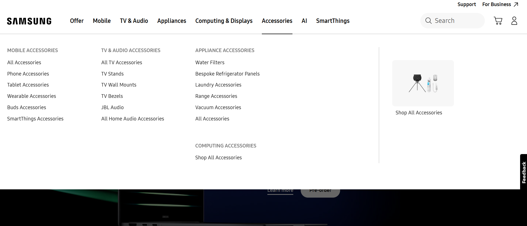Go to TV Stands
527x226 pixels.
point(112,74)
